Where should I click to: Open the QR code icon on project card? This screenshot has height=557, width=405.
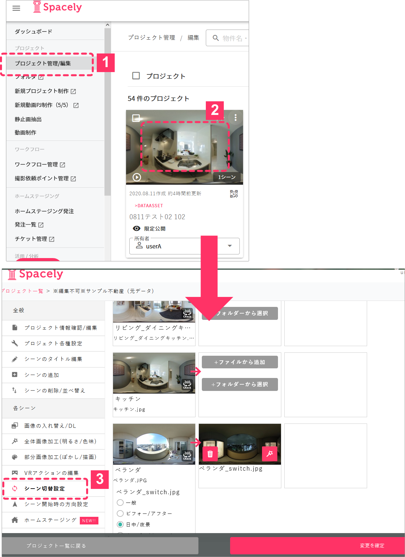point(234,194)
